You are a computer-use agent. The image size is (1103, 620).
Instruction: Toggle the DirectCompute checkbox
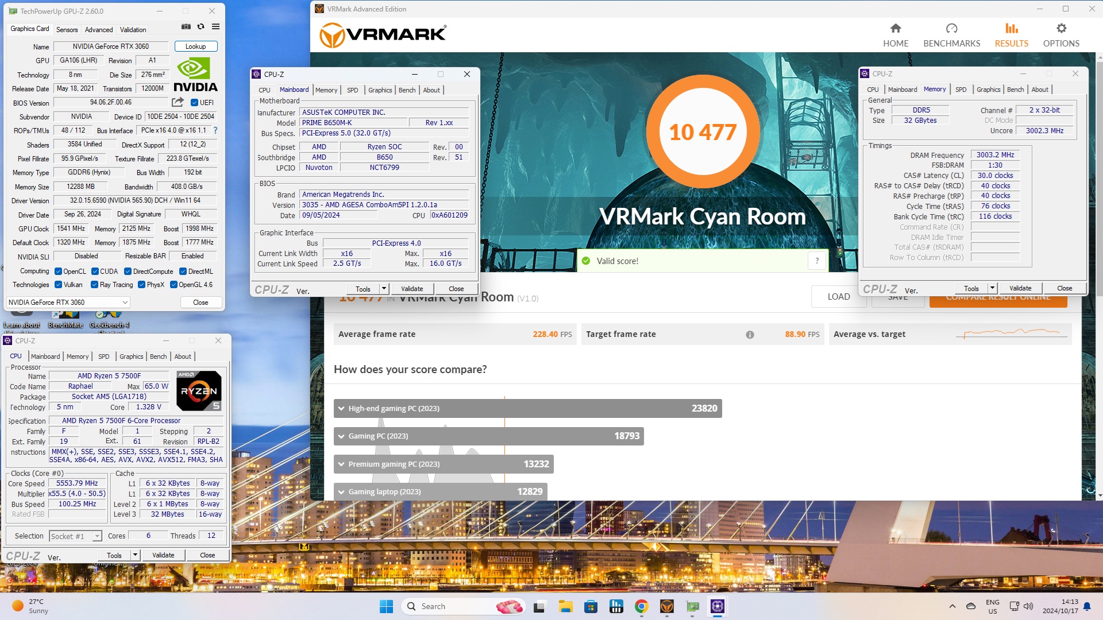pos(128,272)
